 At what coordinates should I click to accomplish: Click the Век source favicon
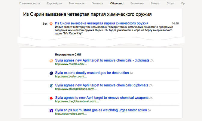pos(51,24)
